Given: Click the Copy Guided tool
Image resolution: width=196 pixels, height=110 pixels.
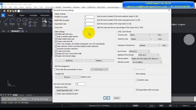Looking at the screenshot, I should (x=44, y=22).
